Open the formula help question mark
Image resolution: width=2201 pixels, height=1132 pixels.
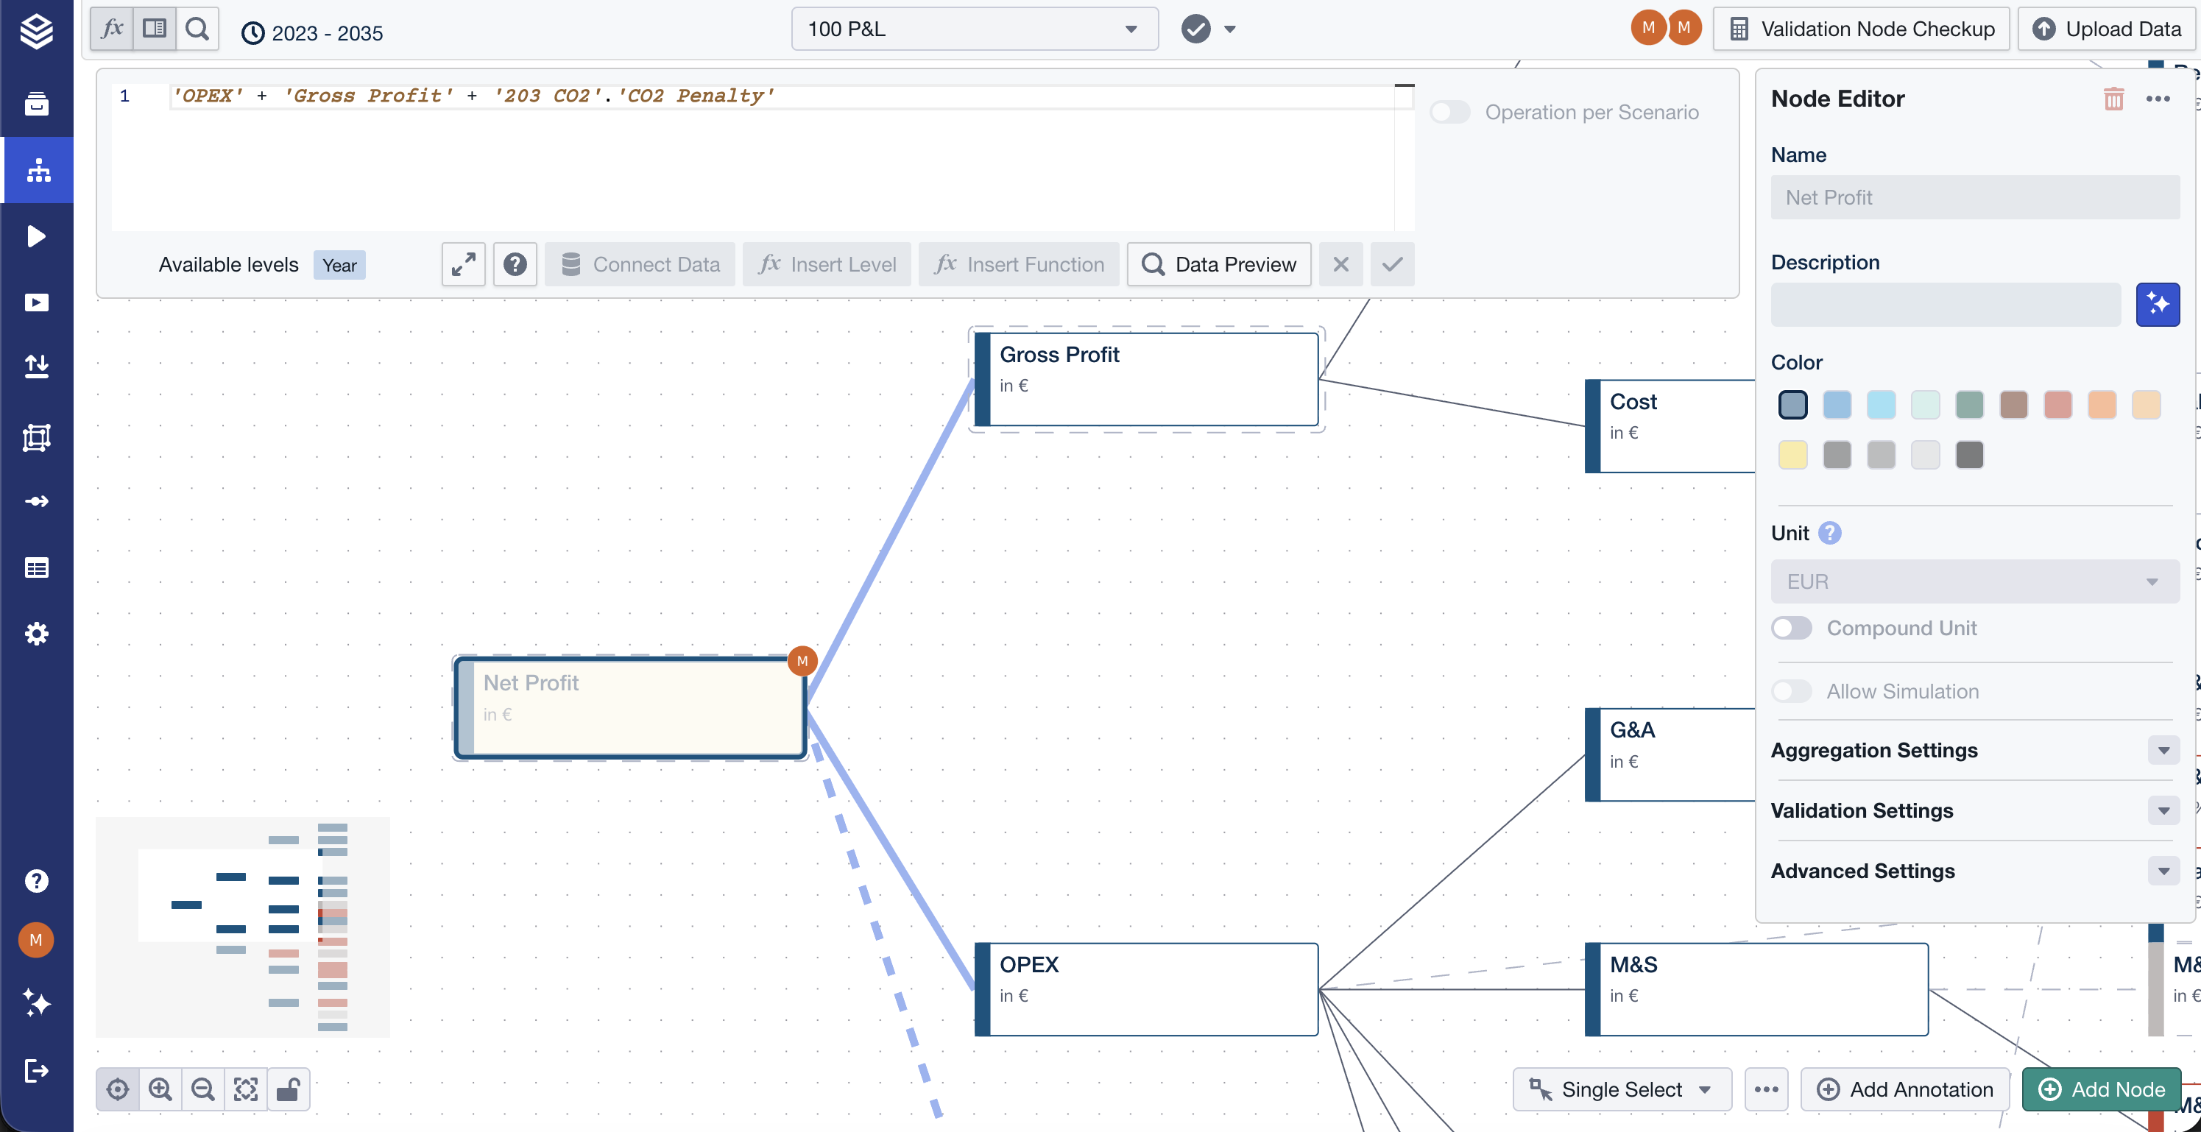click(x=515, y=264)
